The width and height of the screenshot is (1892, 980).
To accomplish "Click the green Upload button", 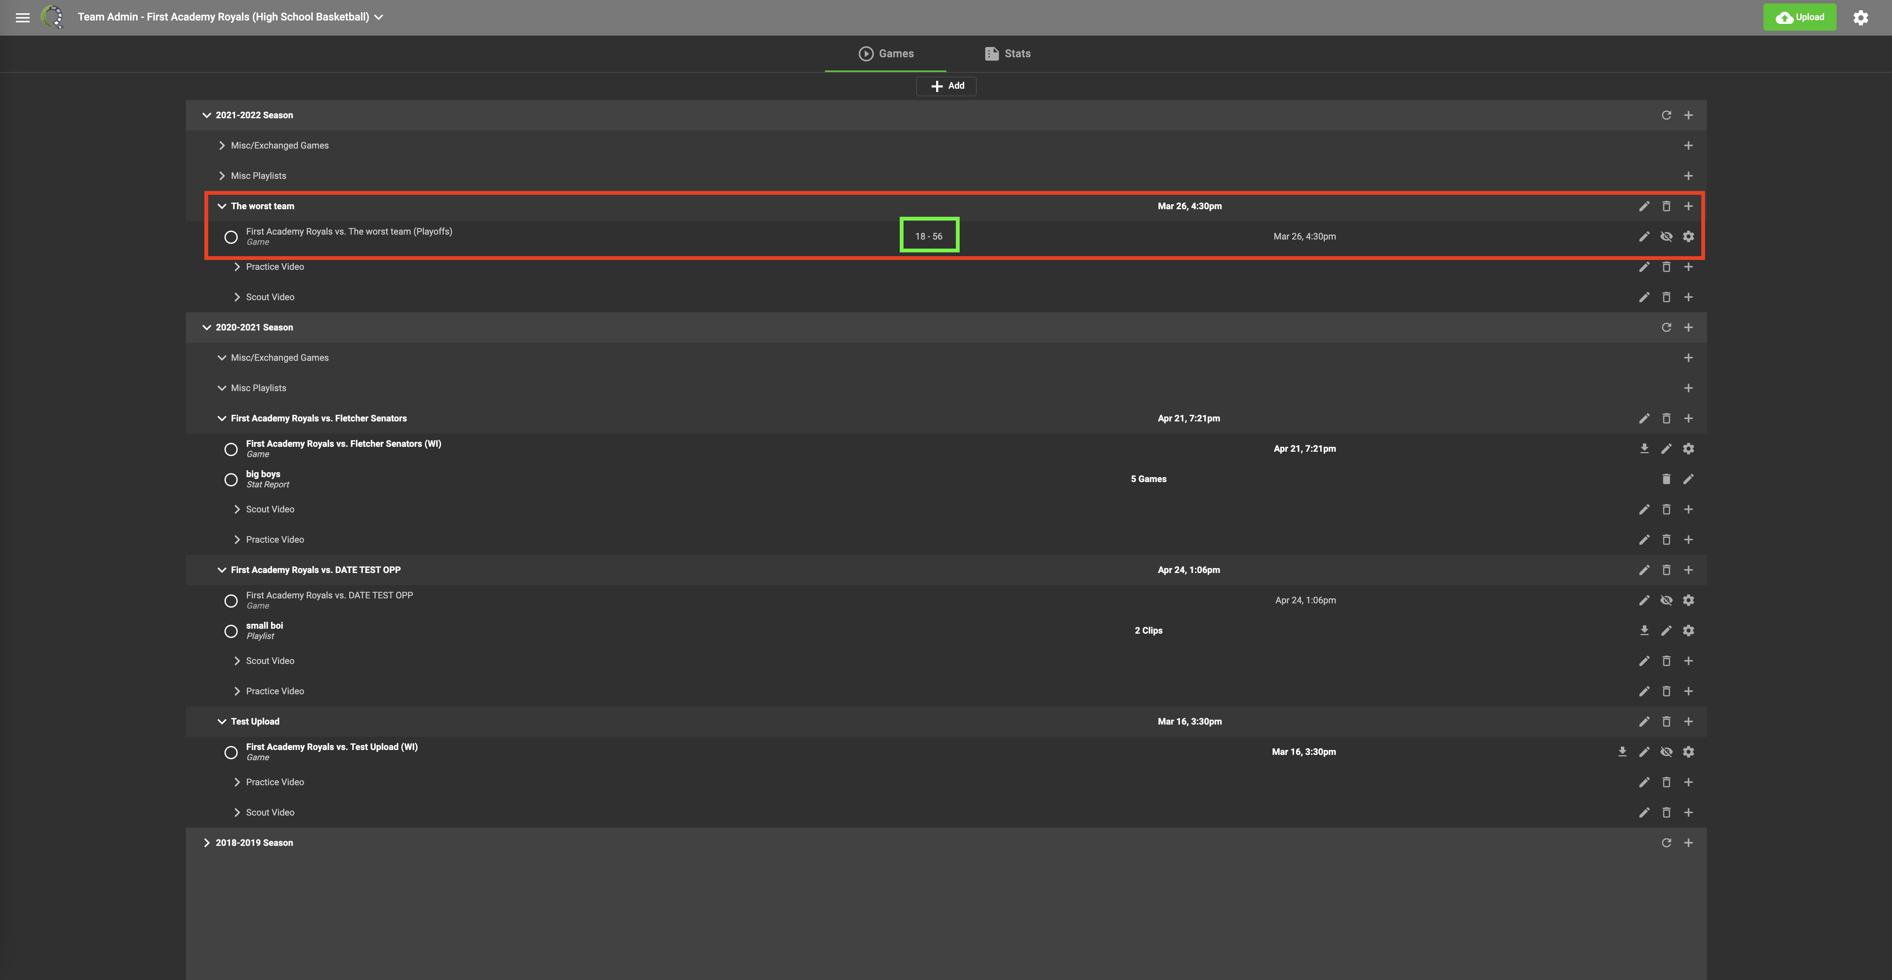I will tap(1799, 17).
